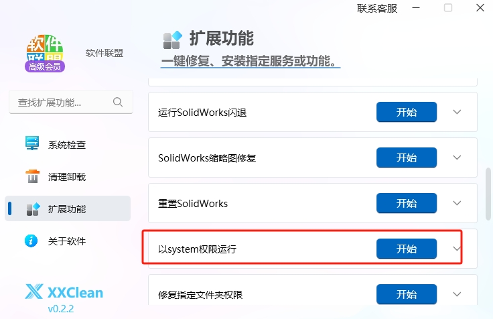This screenshot has width=493, height=319.
Task: Click the contact customer service link
Action: [x=377, y=8]
